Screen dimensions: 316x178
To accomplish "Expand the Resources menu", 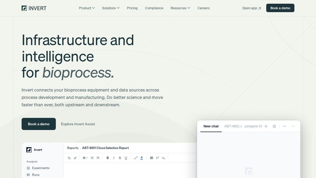I will 180,8.
